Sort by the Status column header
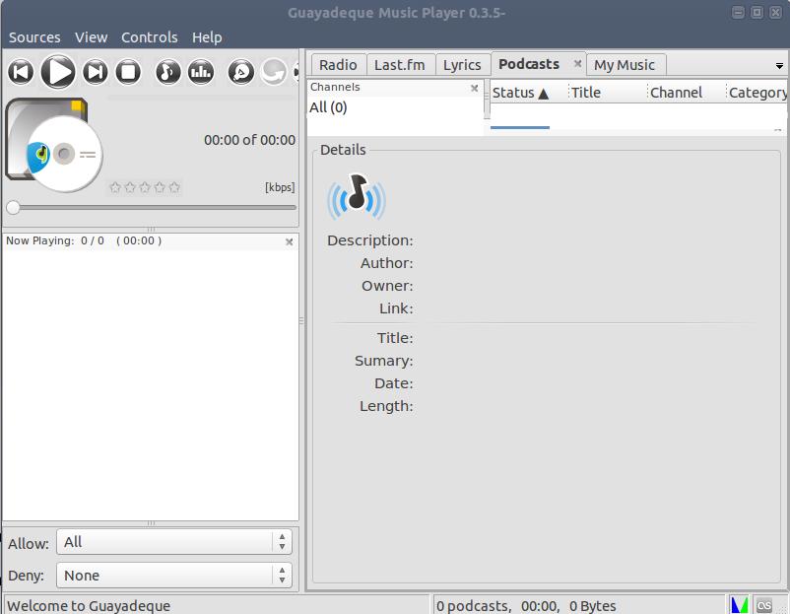The image size is (790, 614). point(520,93)
